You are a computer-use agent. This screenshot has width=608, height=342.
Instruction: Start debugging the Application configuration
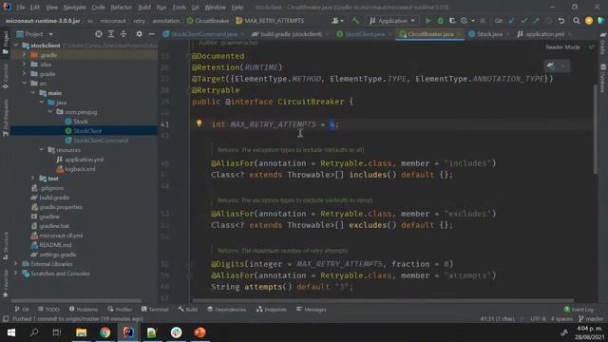coord(441,21)
